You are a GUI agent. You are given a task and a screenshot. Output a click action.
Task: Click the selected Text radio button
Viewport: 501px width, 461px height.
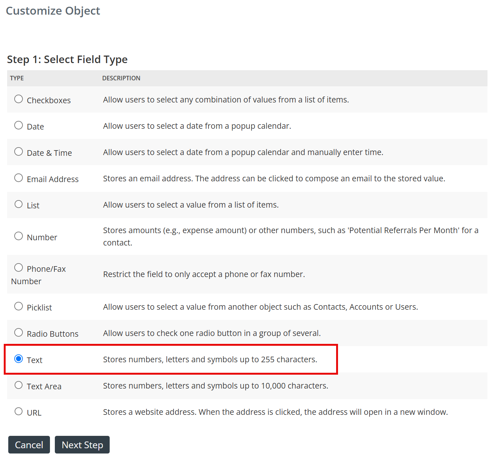click(18, 359)
